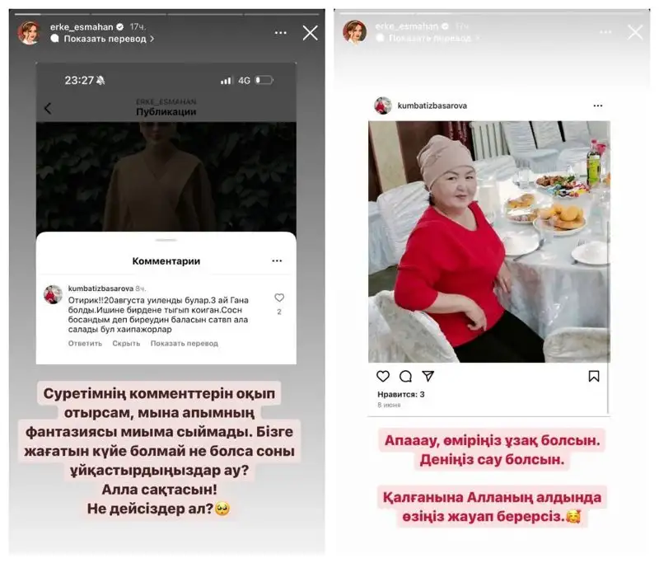The image size is (659, 563).
Task: Click Ответить under the comment
Action: (x=85, y=344)
